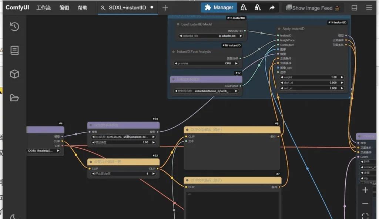The image size is (379, 219).
Task: Collapse node #23 CLIP set last layer dot
Action: coord(91,162)
